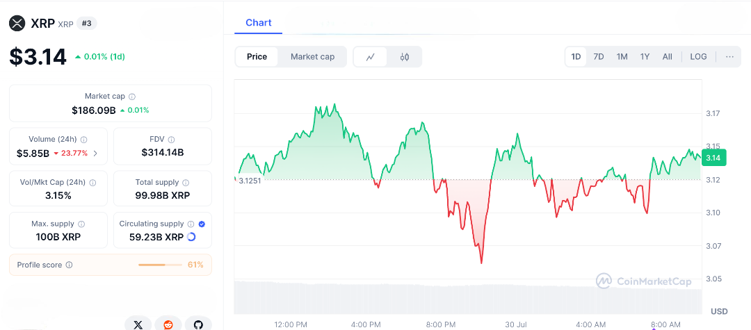Enable LOG scale on chart
Viewport: 751px width, 330px height.
coord(698,57)
